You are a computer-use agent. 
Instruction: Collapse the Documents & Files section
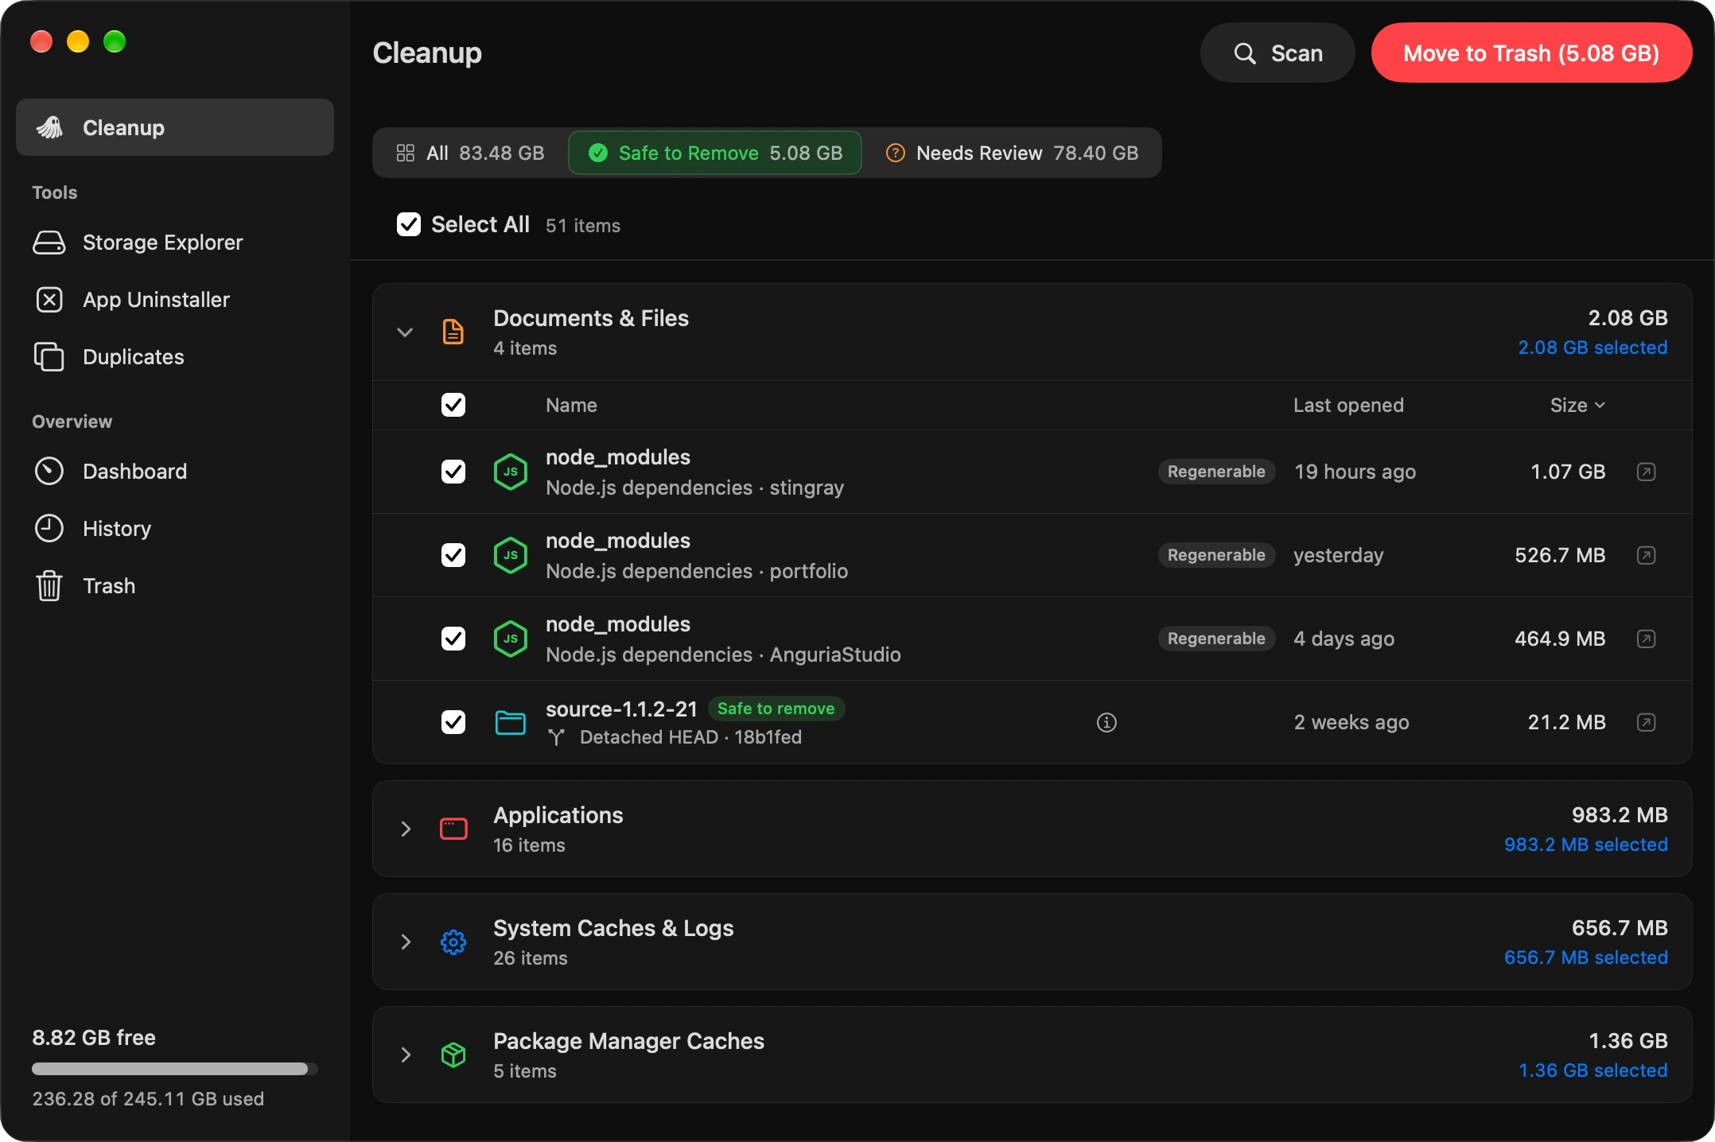405,332
